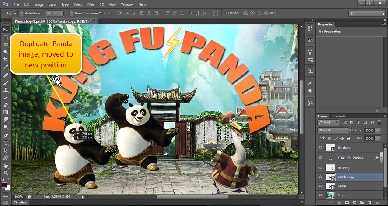The width and height of the screenshot is (388, 206).
Task: Select the Zoom tool in toolbox
Action: (6, 173)
